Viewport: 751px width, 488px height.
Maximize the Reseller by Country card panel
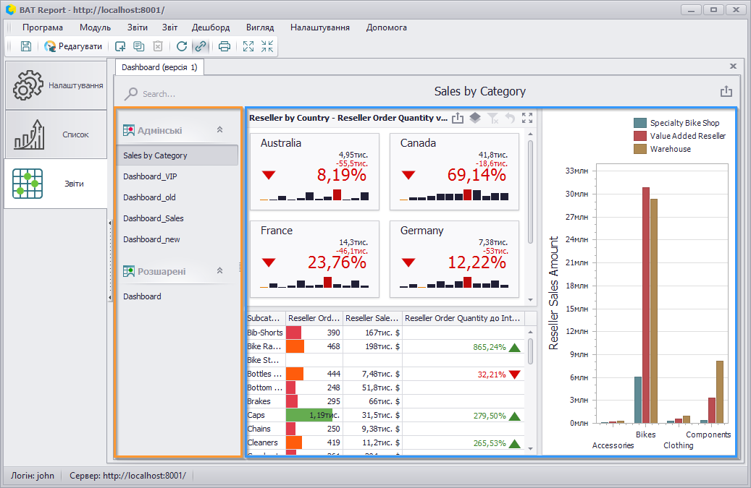[526, 118]
